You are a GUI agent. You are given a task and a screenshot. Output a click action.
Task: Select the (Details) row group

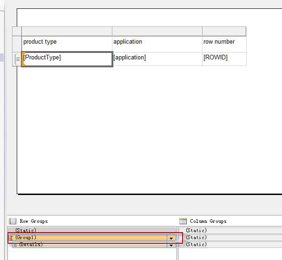point(94,245)
